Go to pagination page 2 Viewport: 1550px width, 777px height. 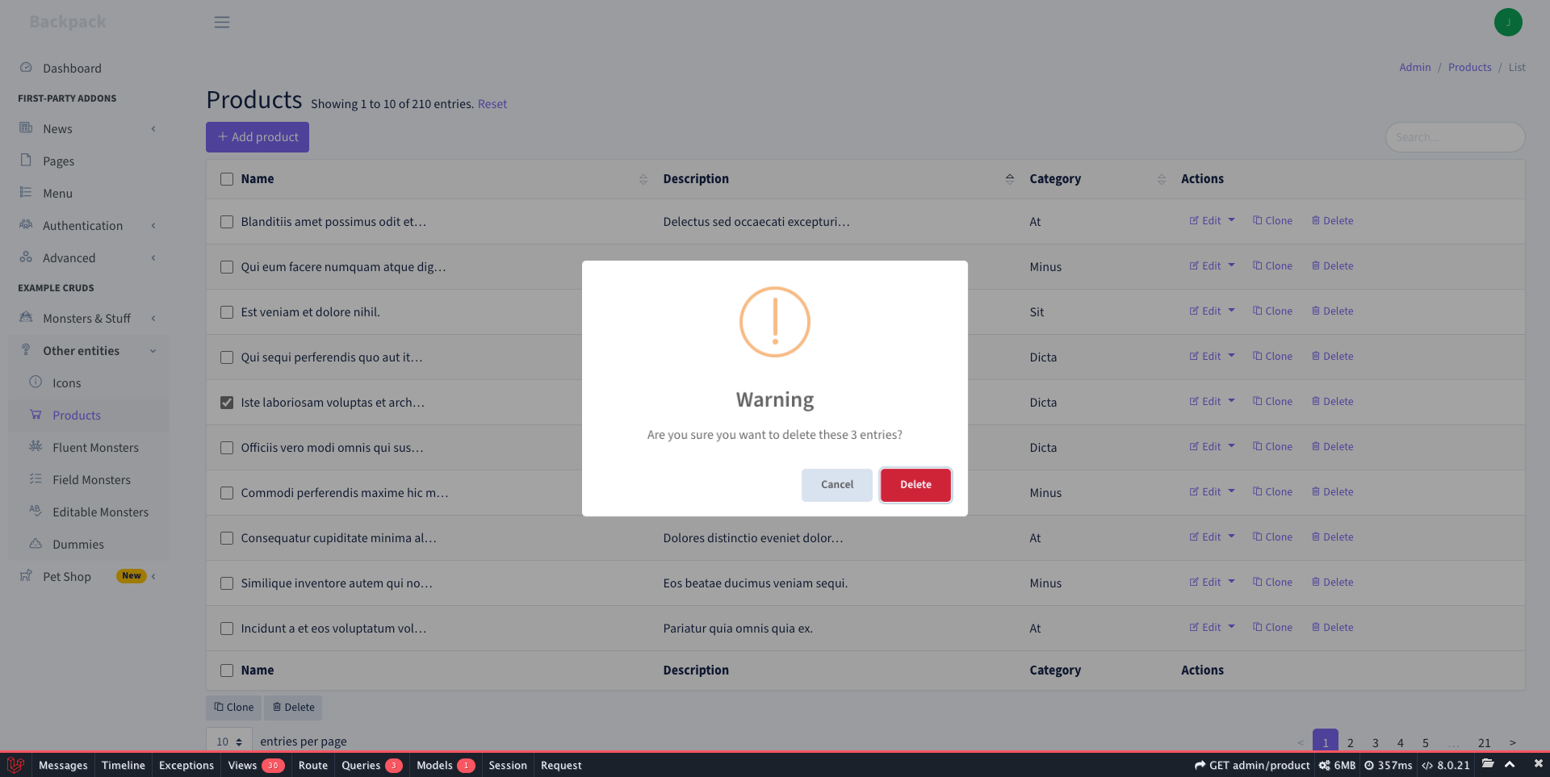tap(1350, 742)
